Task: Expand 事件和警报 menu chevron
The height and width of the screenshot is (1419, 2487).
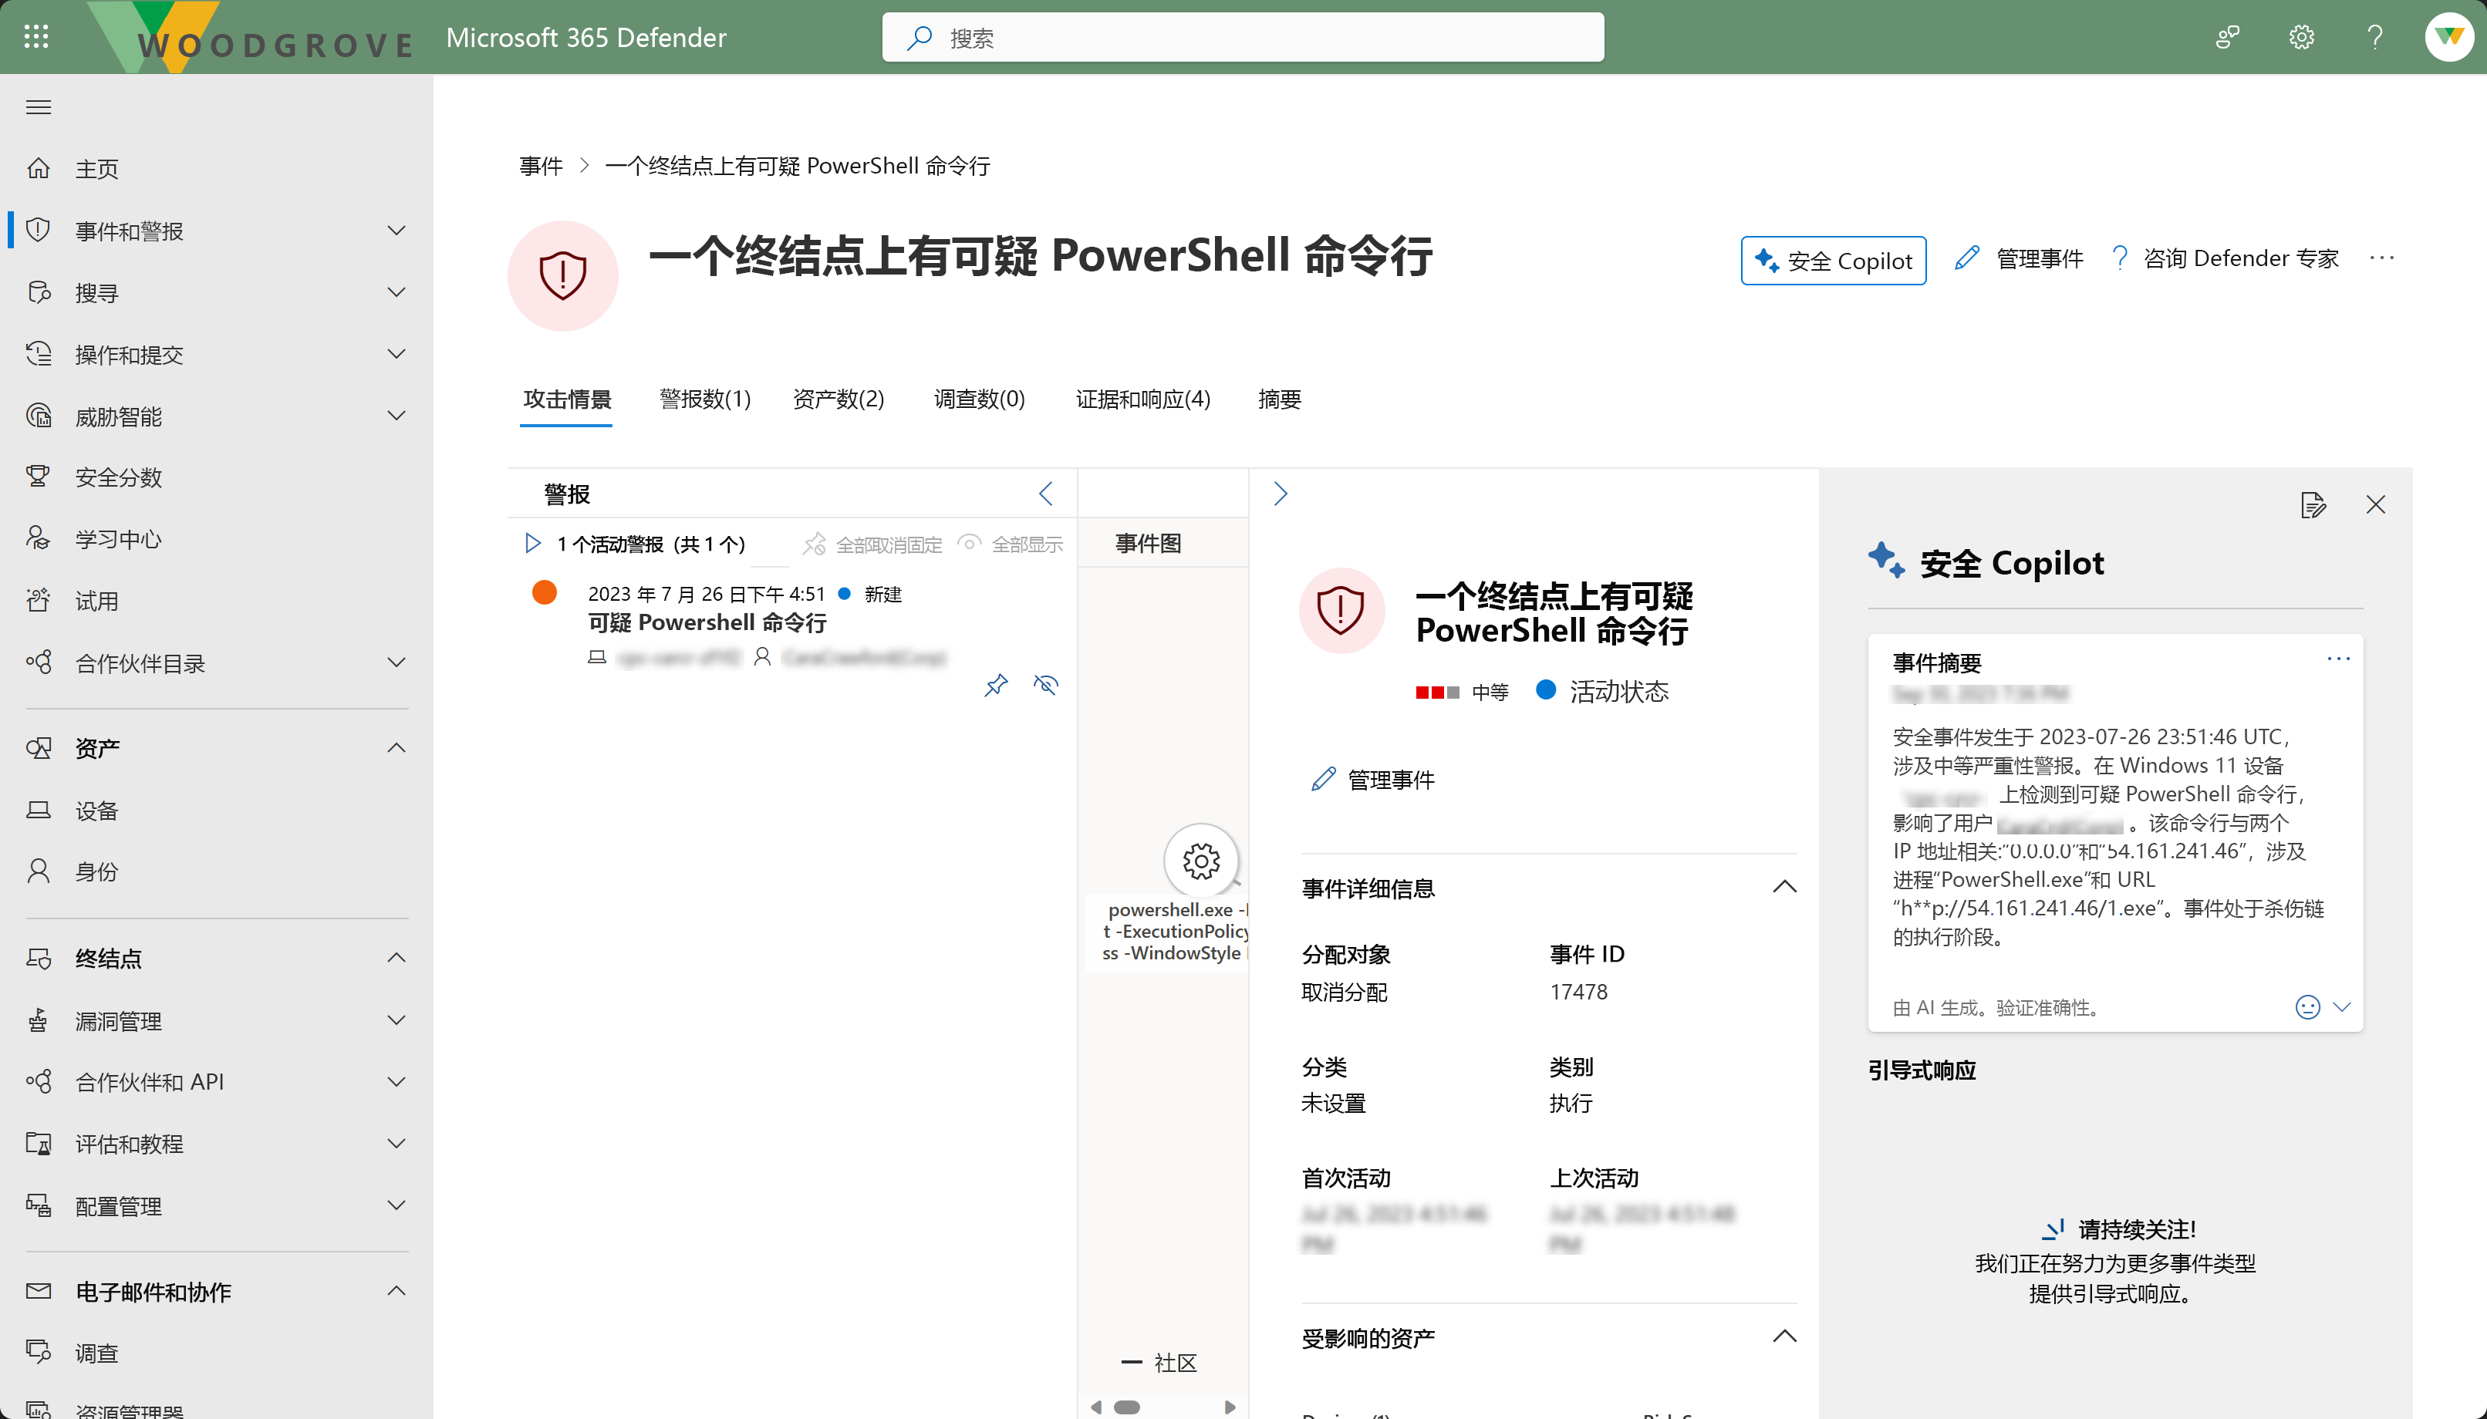Action: pyautogui.click(x=397, y=231)
